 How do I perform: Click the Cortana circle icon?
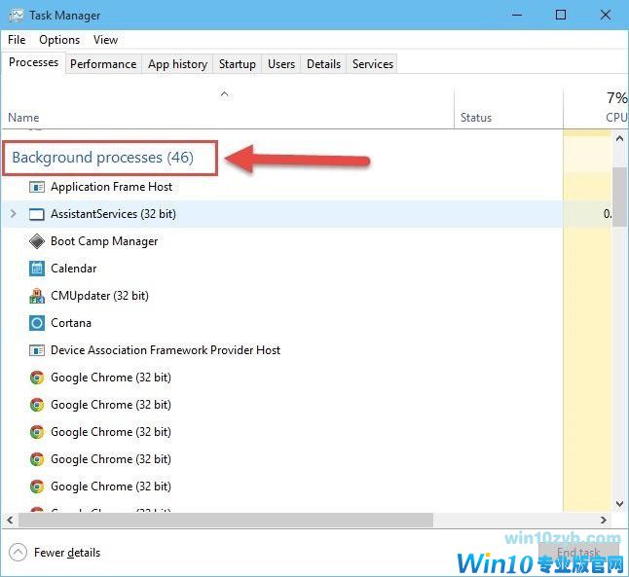point(37,323)
